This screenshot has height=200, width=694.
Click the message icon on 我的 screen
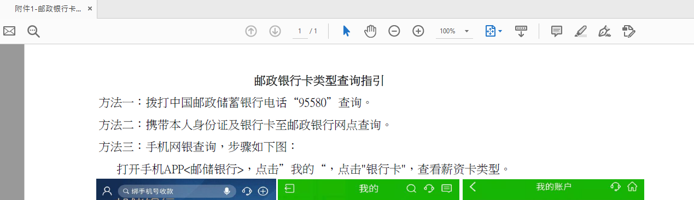point(446,189)
